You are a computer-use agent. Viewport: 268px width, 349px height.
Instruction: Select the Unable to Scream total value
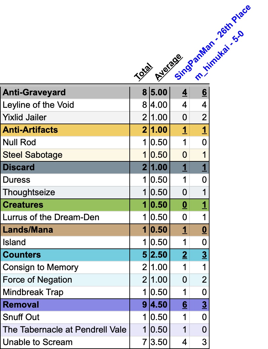[x=144, y=342]
